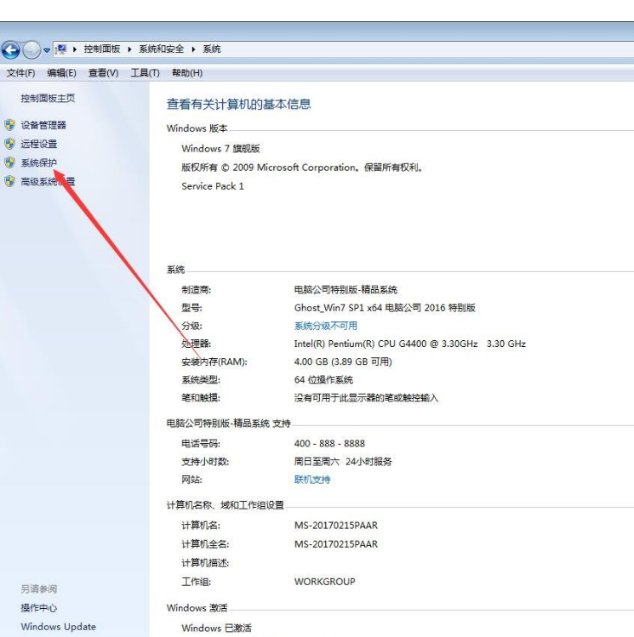Viewport: 634px width, 637px height.
Task: Click the shield icon beside 系统保护
Action: [x=10, y=162]
